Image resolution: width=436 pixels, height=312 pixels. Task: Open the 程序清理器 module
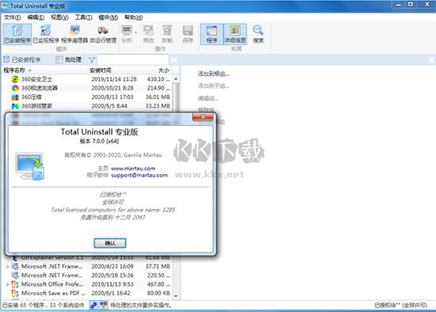(x=75, y=34)
